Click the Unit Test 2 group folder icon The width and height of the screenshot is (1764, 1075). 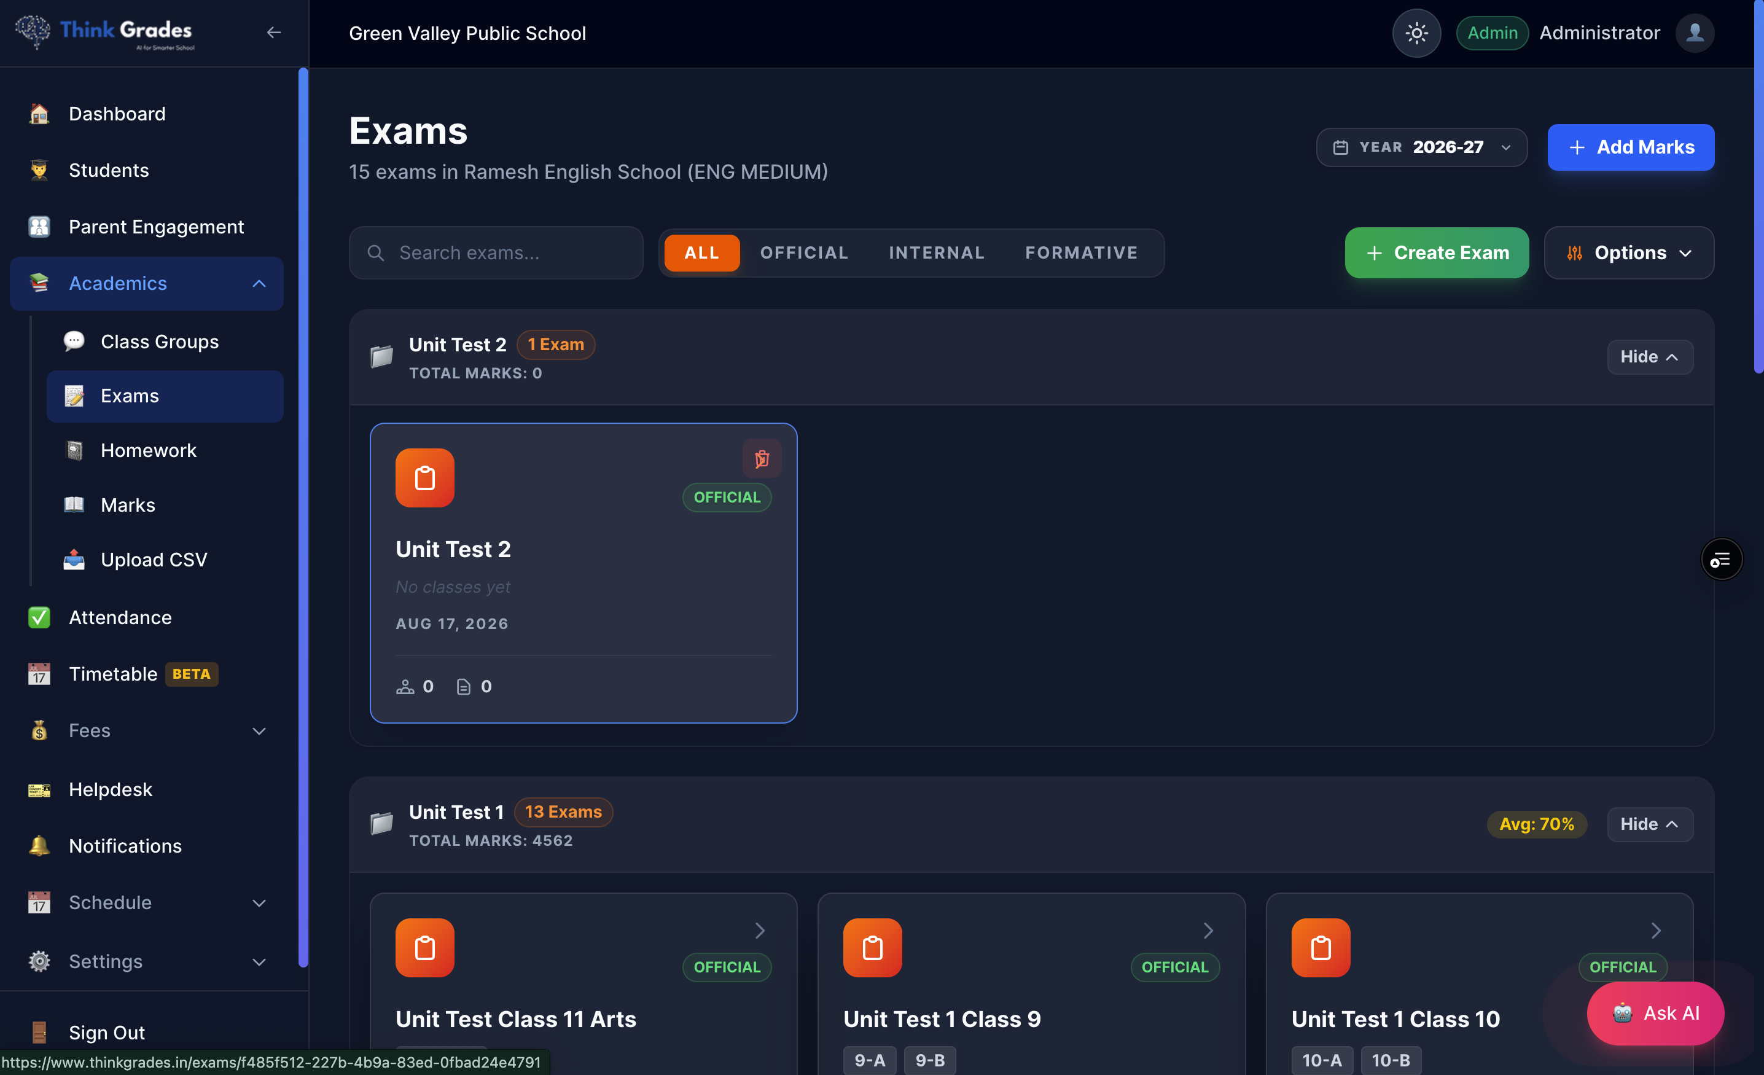click(381, 356)
